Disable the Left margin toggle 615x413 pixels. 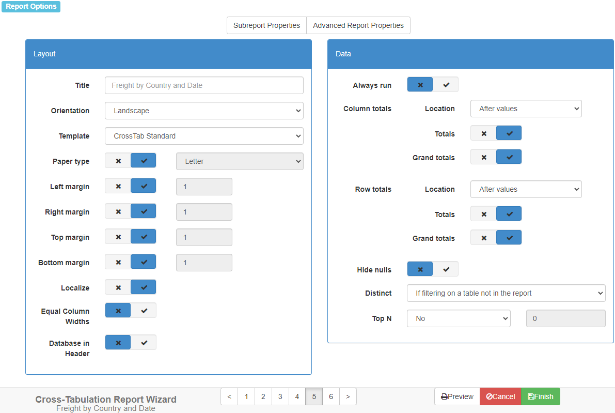118,186
